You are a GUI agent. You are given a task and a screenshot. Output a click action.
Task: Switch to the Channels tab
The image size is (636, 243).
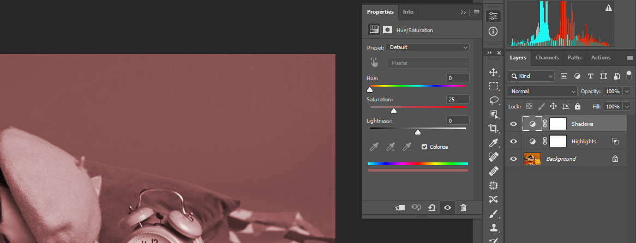pos(547,58)
